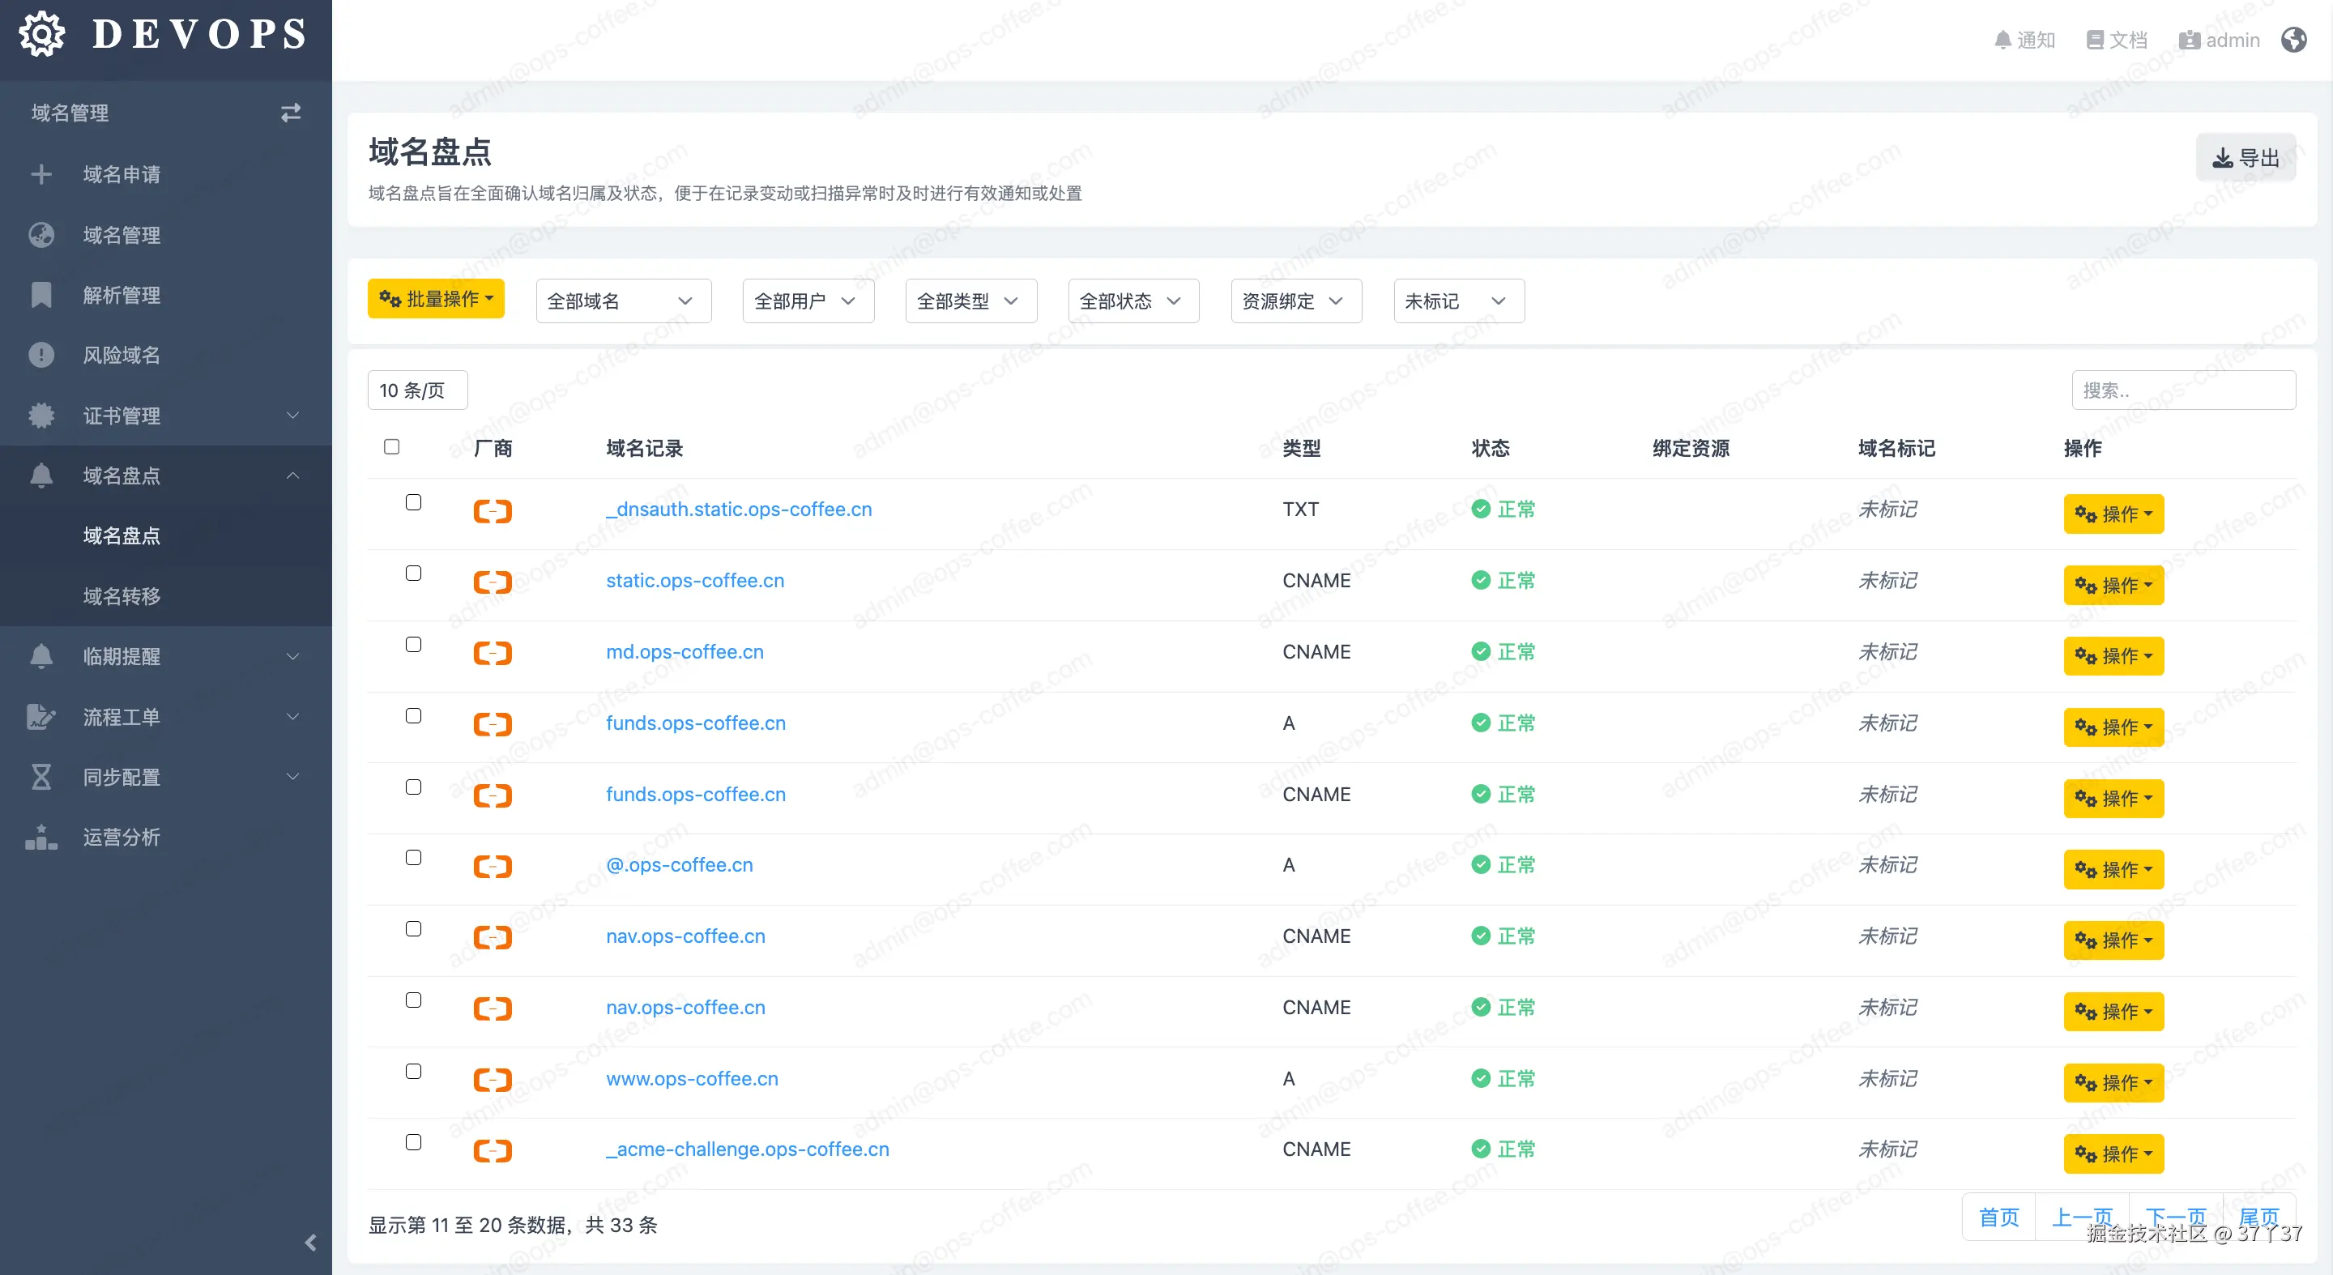Open 操作 dropdown for _dnsauth.static.ops-coffee.cn
The image size is (2333, 1275).
pyautogui.click(x=2113, y=514)
